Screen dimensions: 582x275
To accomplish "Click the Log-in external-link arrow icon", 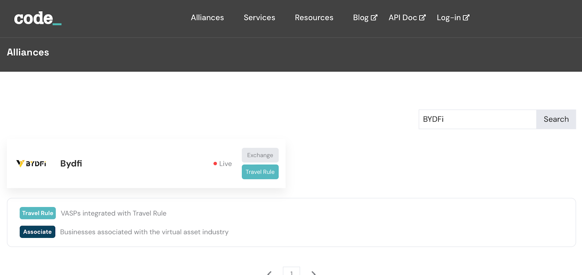I will pyautogui.click(x=466, y=17).
